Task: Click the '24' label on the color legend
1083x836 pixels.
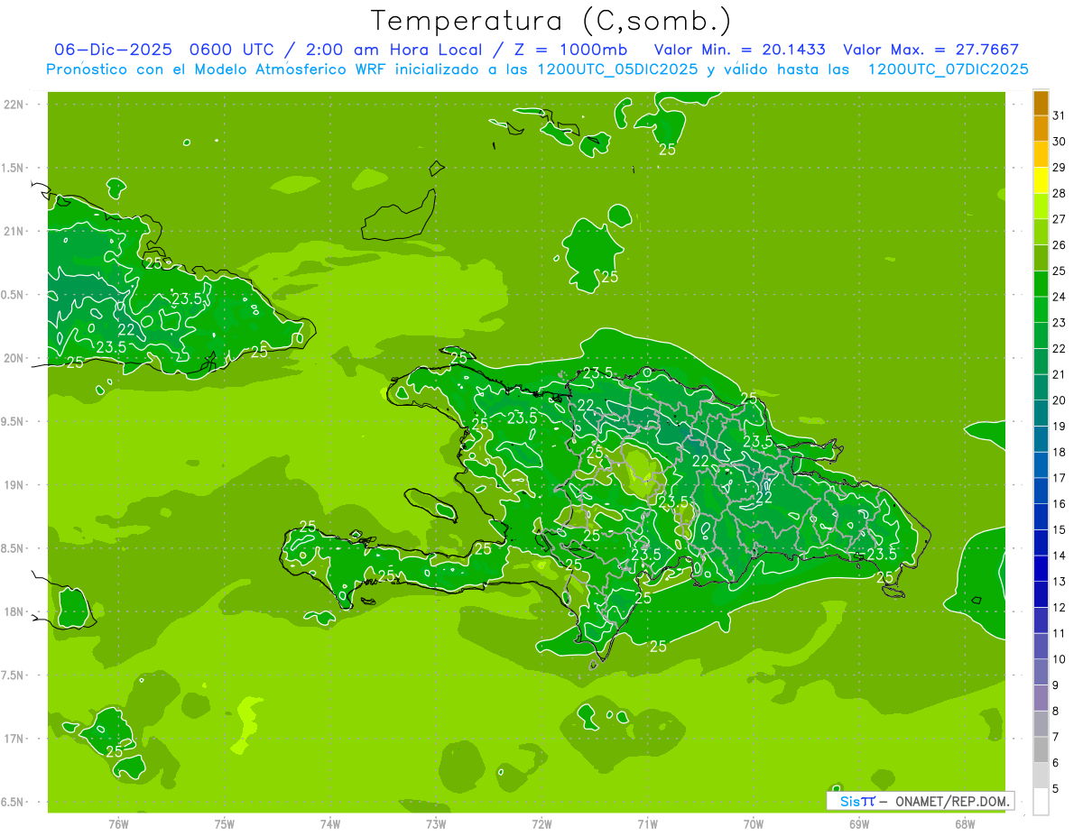Action: point(1060,297)
